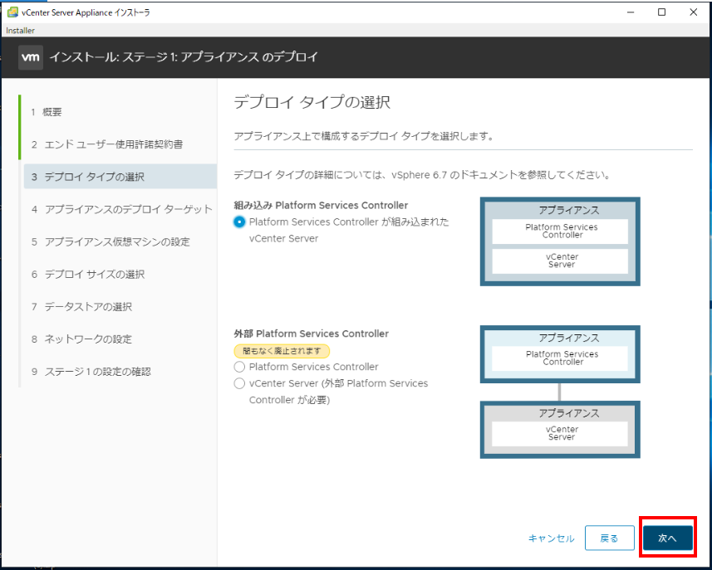The width and height of the screenshot is (712, 570).
Task: Click 外部 Platform Services Controller label
Action: pos(311,334)
